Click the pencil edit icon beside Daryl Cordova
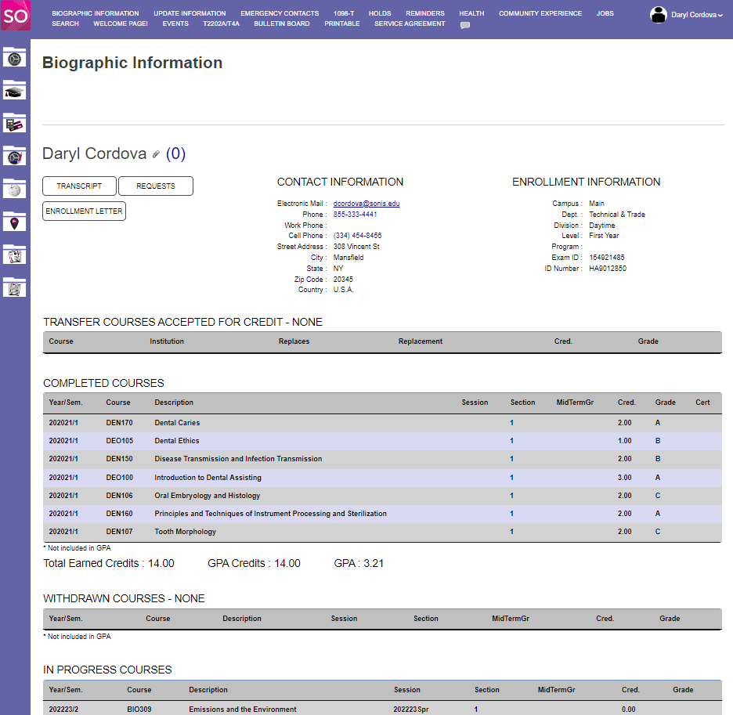Screen dimensions: 733x715 [153, 153]
